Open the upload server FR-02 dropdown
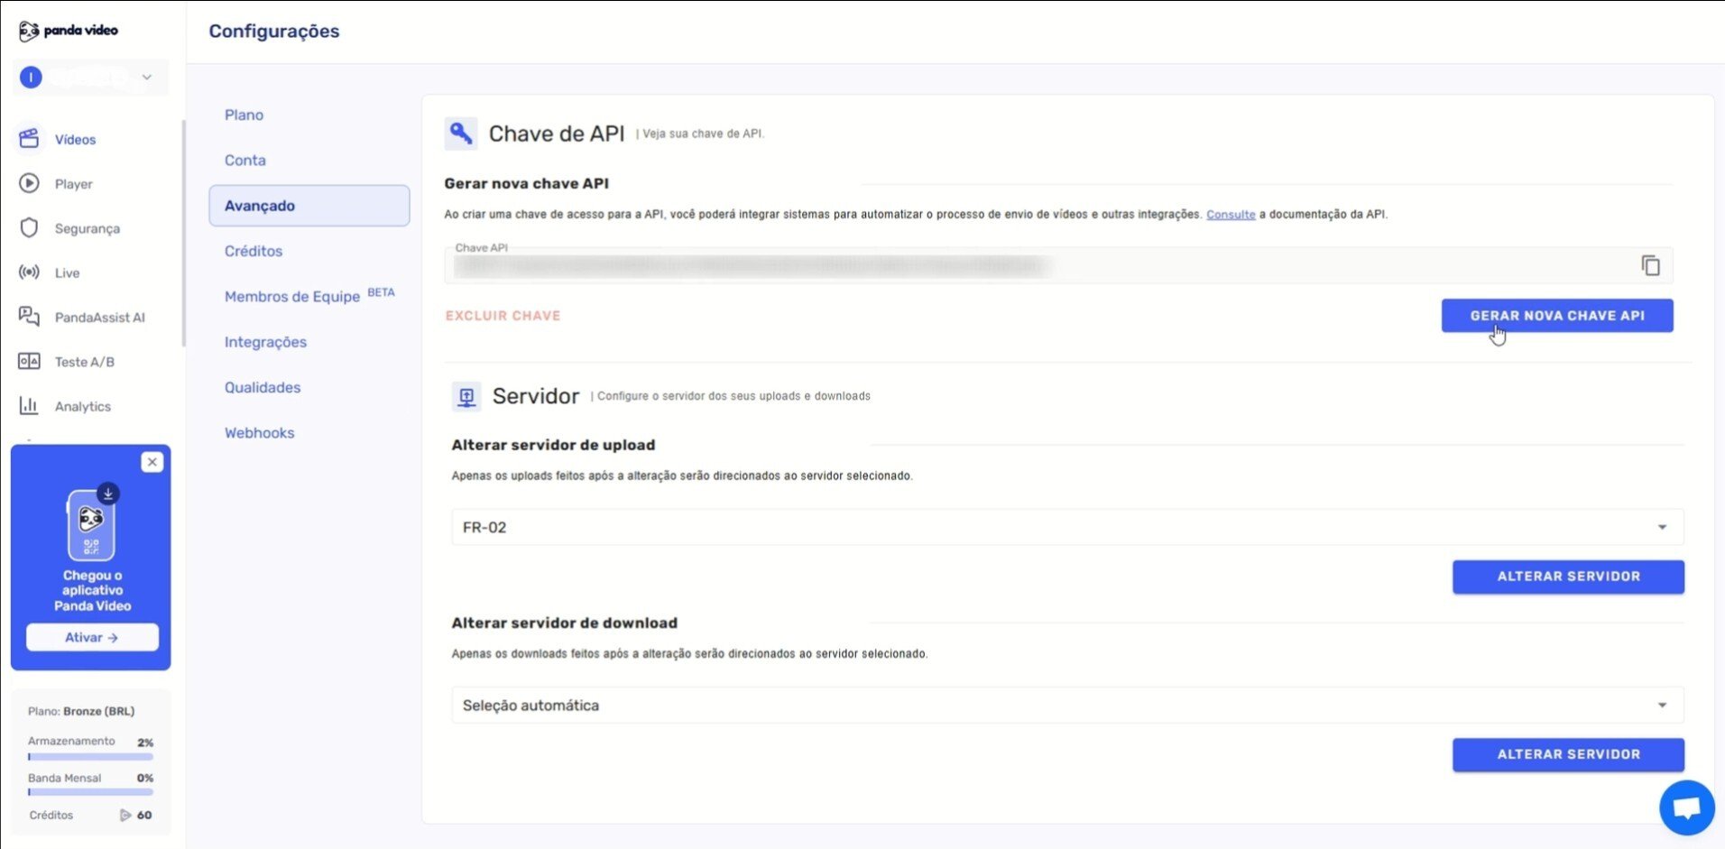 1066,527
